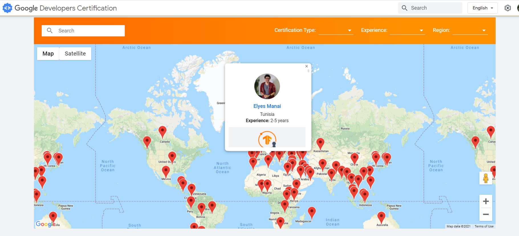Focus the header Search input field
This screenshot has height=236, width=519.
click(430, 8)
